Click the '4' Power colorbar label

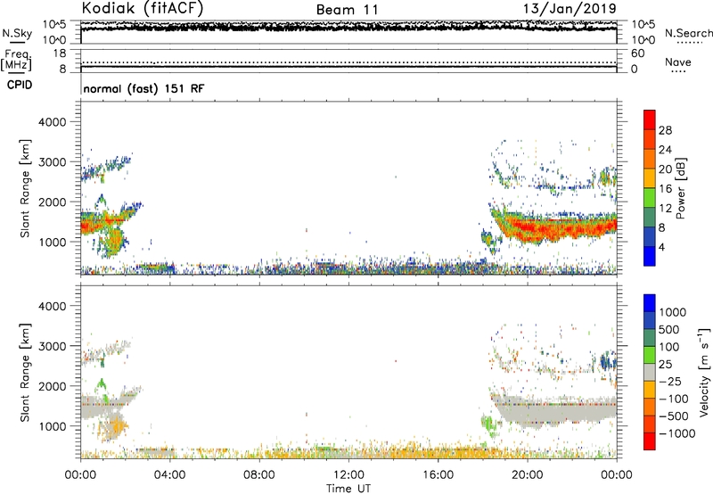(662, 248)
